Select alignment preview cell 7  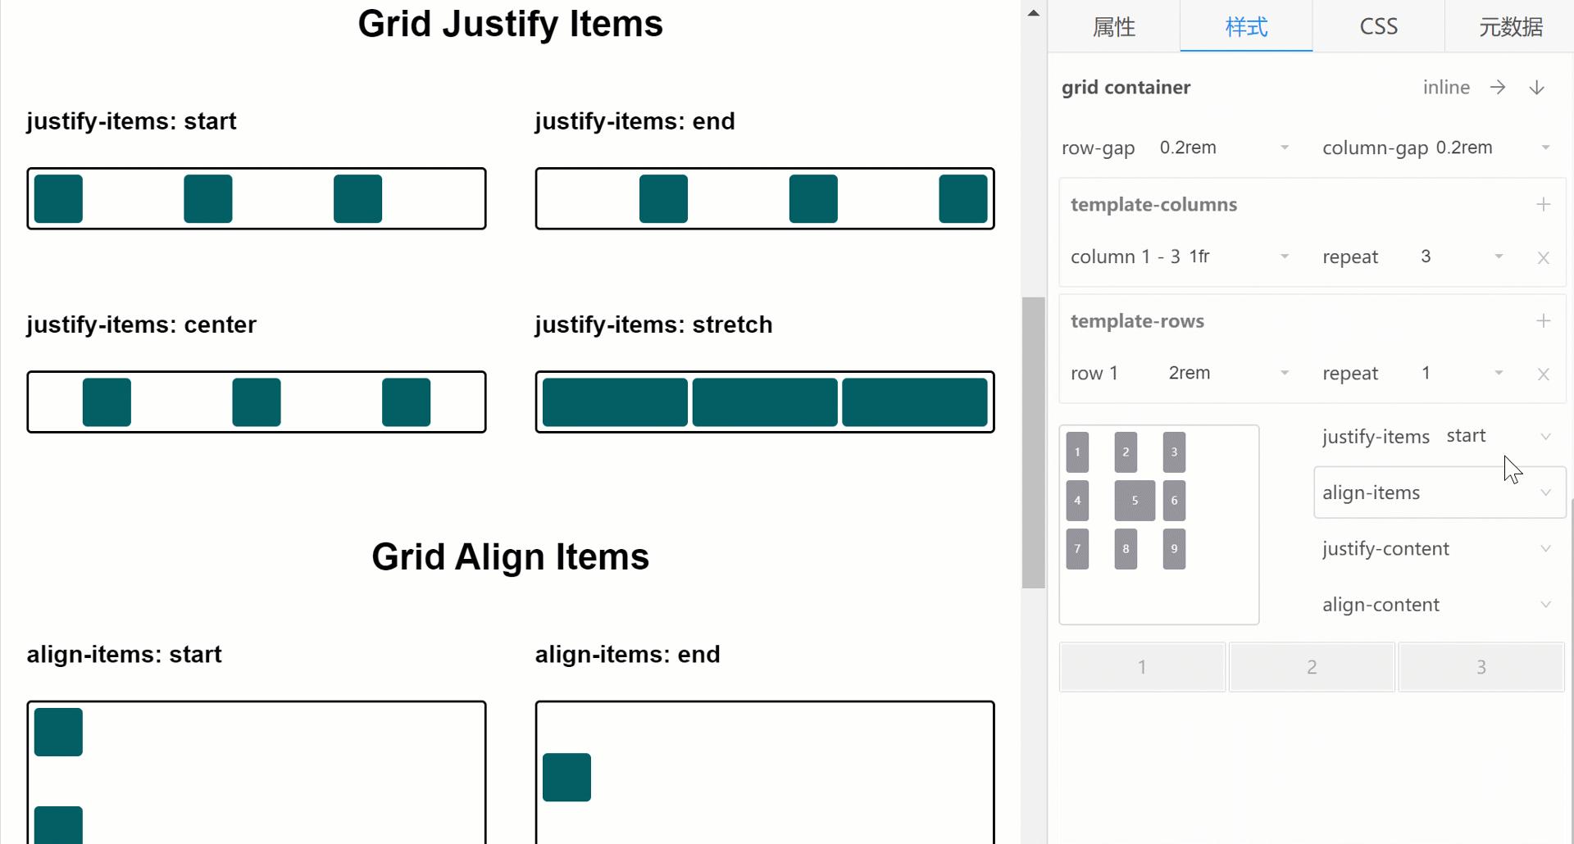click(1077, 549)
